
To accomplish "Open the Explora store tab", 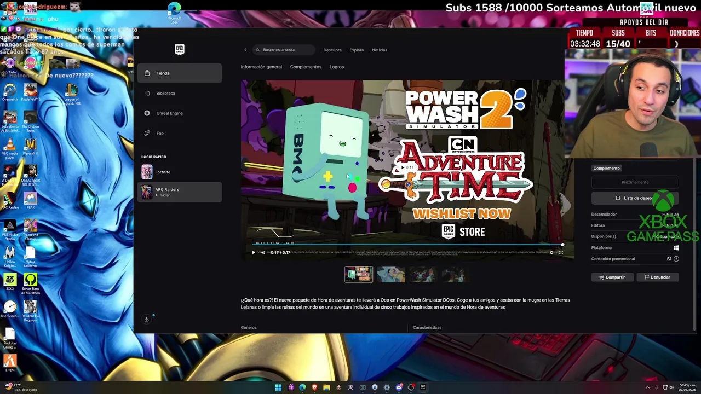I will (x=357, y=50).
